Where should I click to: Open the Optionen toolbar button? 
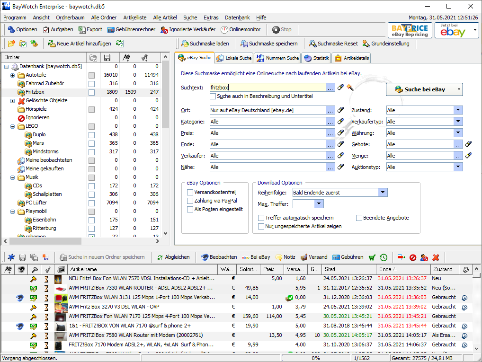click(x=22, y=29)
